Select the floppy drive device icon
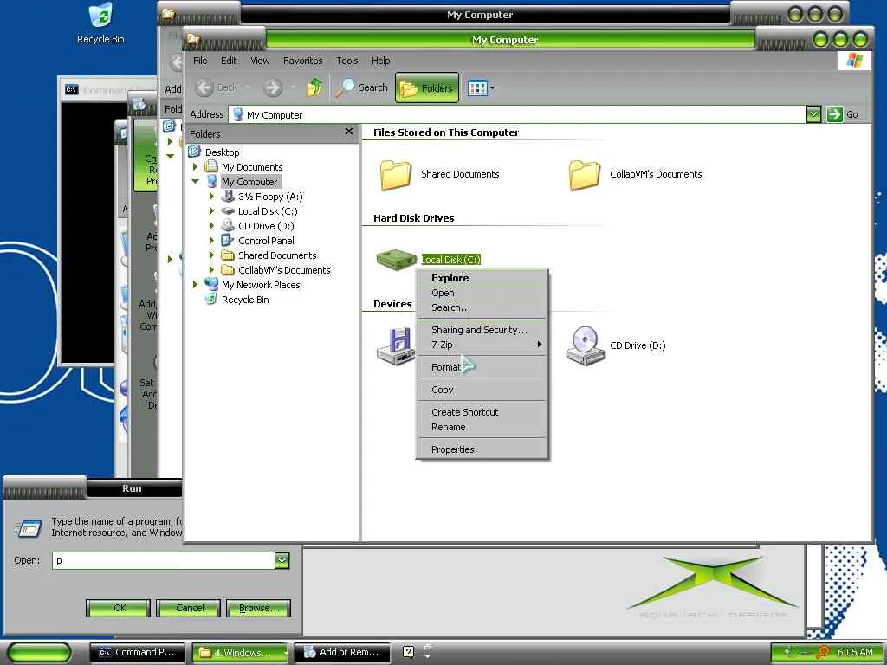 click(x=396, y=345)
